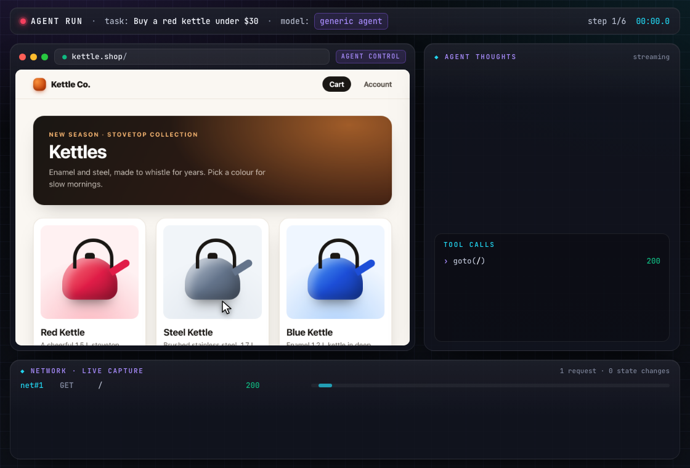690x468 pixels.
Task: Click the AGENT CONTROL badge
Action: [370, 56]
